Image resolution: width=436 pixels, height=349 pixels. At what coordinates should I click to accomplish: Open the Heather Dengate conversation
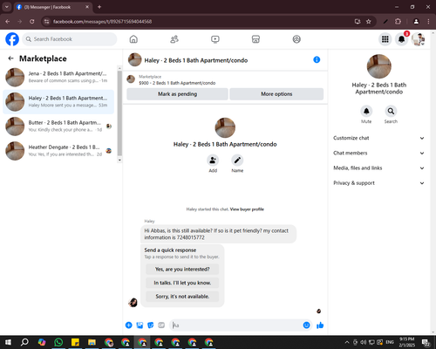coord(58,151)
